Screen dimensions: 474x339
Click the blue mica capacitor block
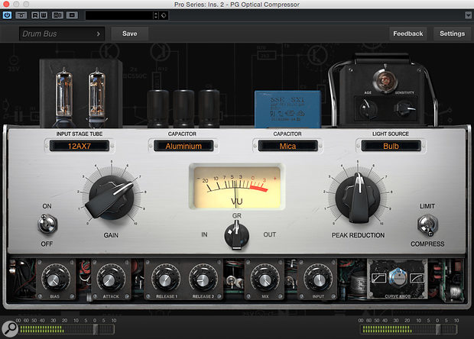tap(287, 109)
